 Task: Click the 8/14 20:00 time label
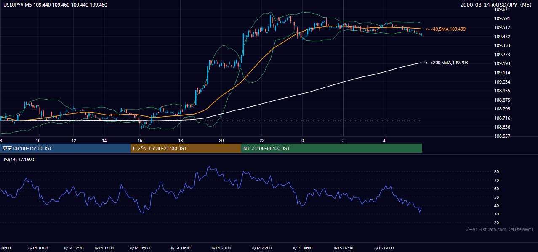tap(221, 248)
